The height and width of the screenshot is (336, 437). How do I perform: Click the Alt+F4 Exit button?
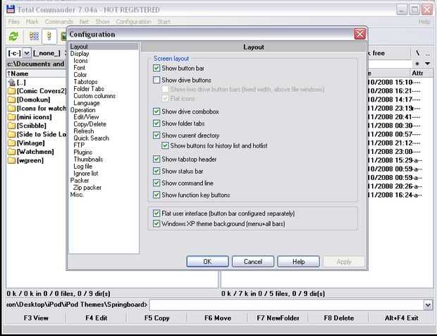(401, 318)
